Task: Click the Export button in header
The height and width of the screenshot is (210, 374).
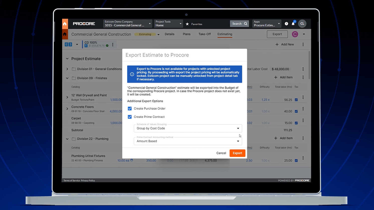Action: point(277,34)
